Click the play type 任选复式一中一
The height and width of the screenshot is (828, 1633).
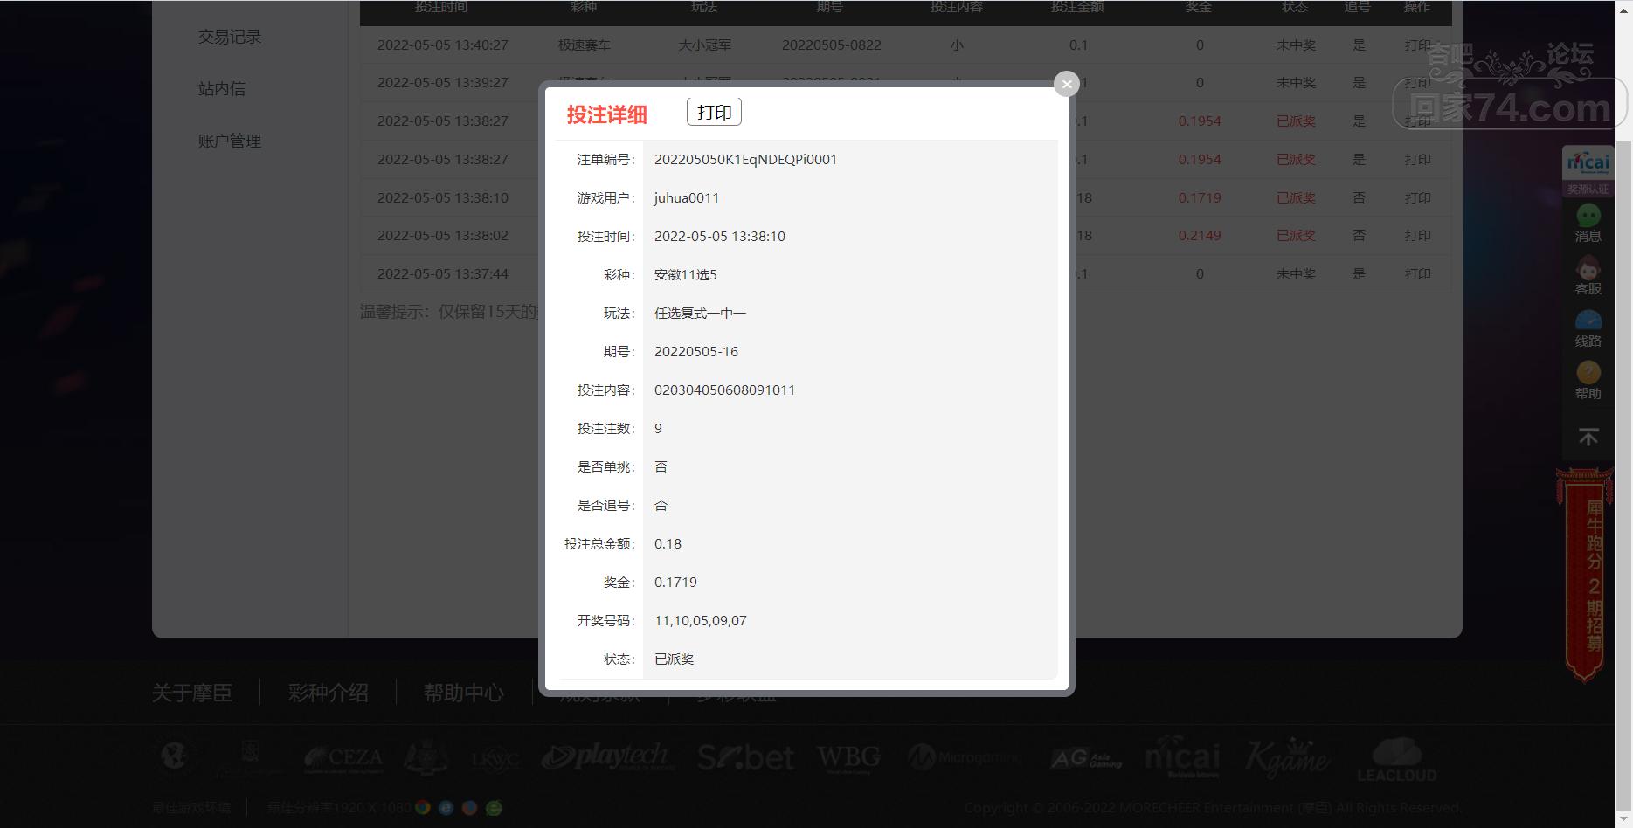click(701, 314)
